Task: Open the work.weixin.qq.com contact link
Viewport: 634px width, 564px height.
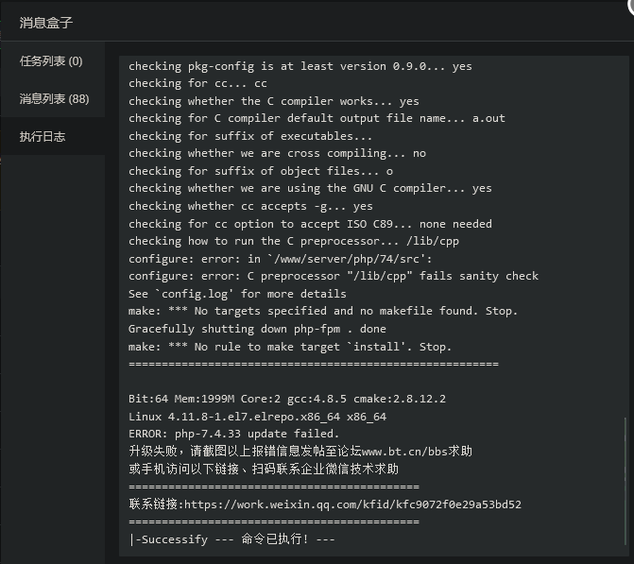Action: 352,504
